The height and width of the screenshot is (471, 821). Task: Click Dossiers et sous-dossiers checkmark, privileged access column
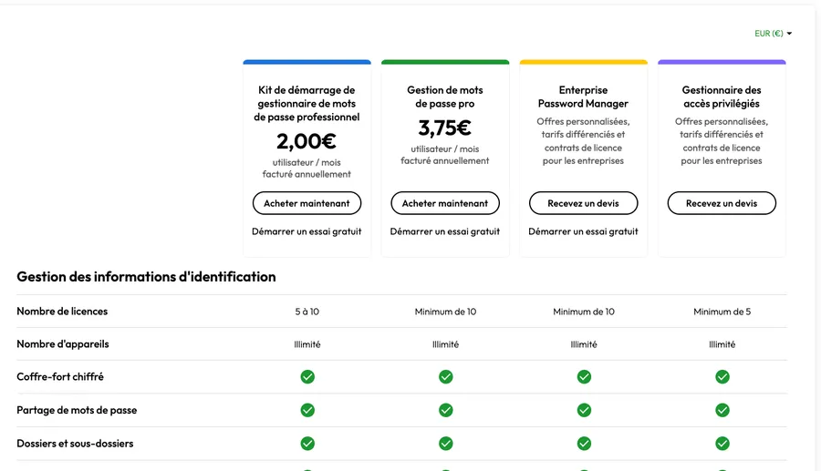coord(722,444)
